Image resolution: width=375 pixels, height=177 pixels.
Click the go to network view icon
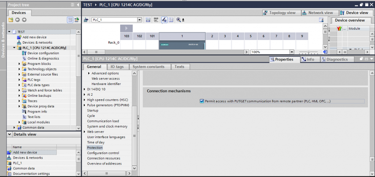(86, 20)
